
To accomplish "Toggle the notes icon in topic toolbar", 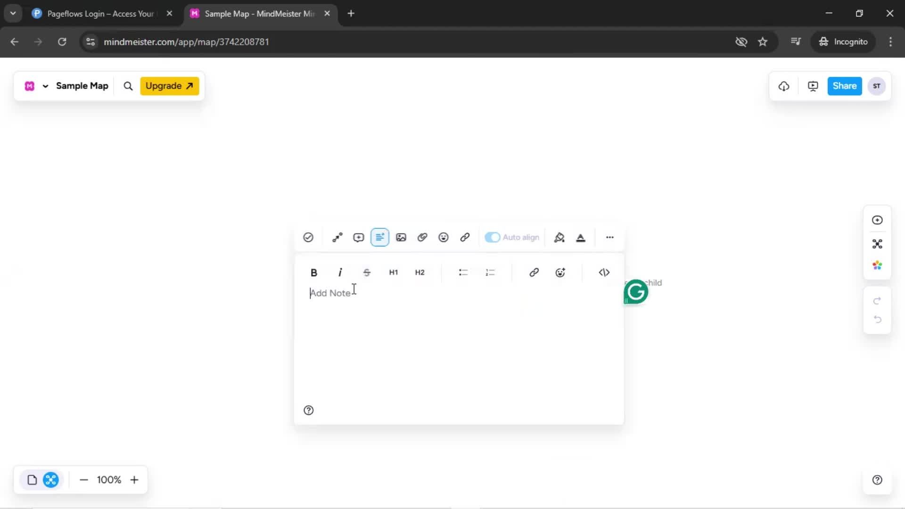I will click(x=380, y=238).
